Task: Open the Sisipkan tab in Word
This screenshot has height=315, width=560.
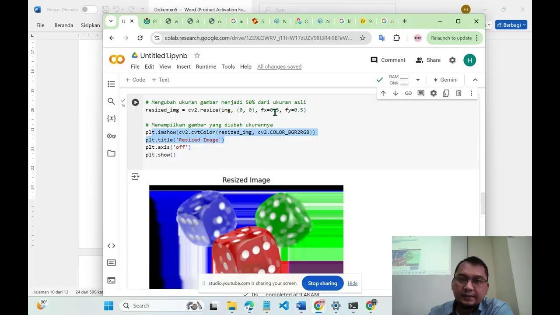Action: [x=91, y=25]
